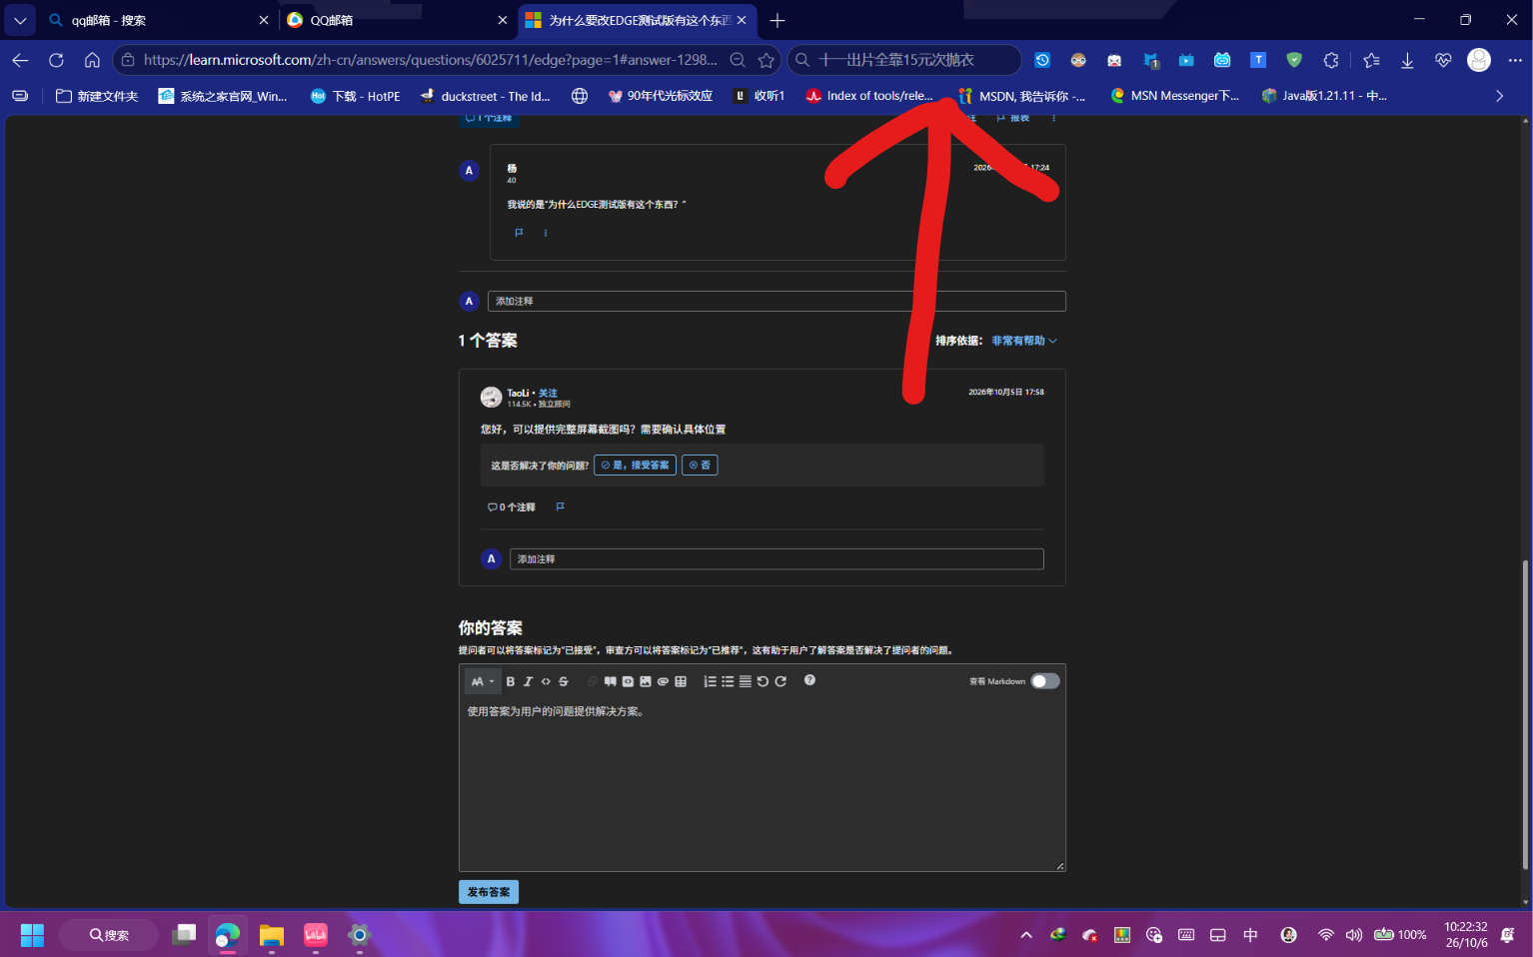Start a numbered list in editor
Screen dimensions: 1533x957
coord(710,681)
